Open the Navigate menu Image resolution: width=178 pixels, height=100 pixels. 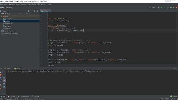click(12, 4)
